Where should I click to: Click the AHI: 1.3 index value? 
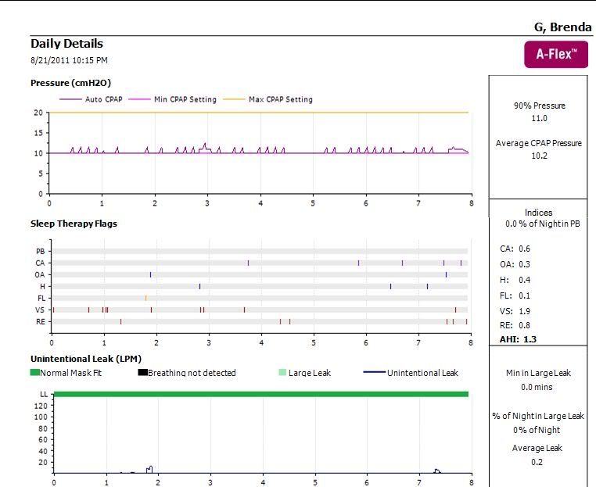(518, 339)
